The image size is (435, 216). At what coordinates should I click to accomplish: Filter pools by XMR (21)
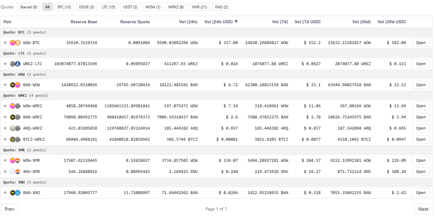click(199, 7)
